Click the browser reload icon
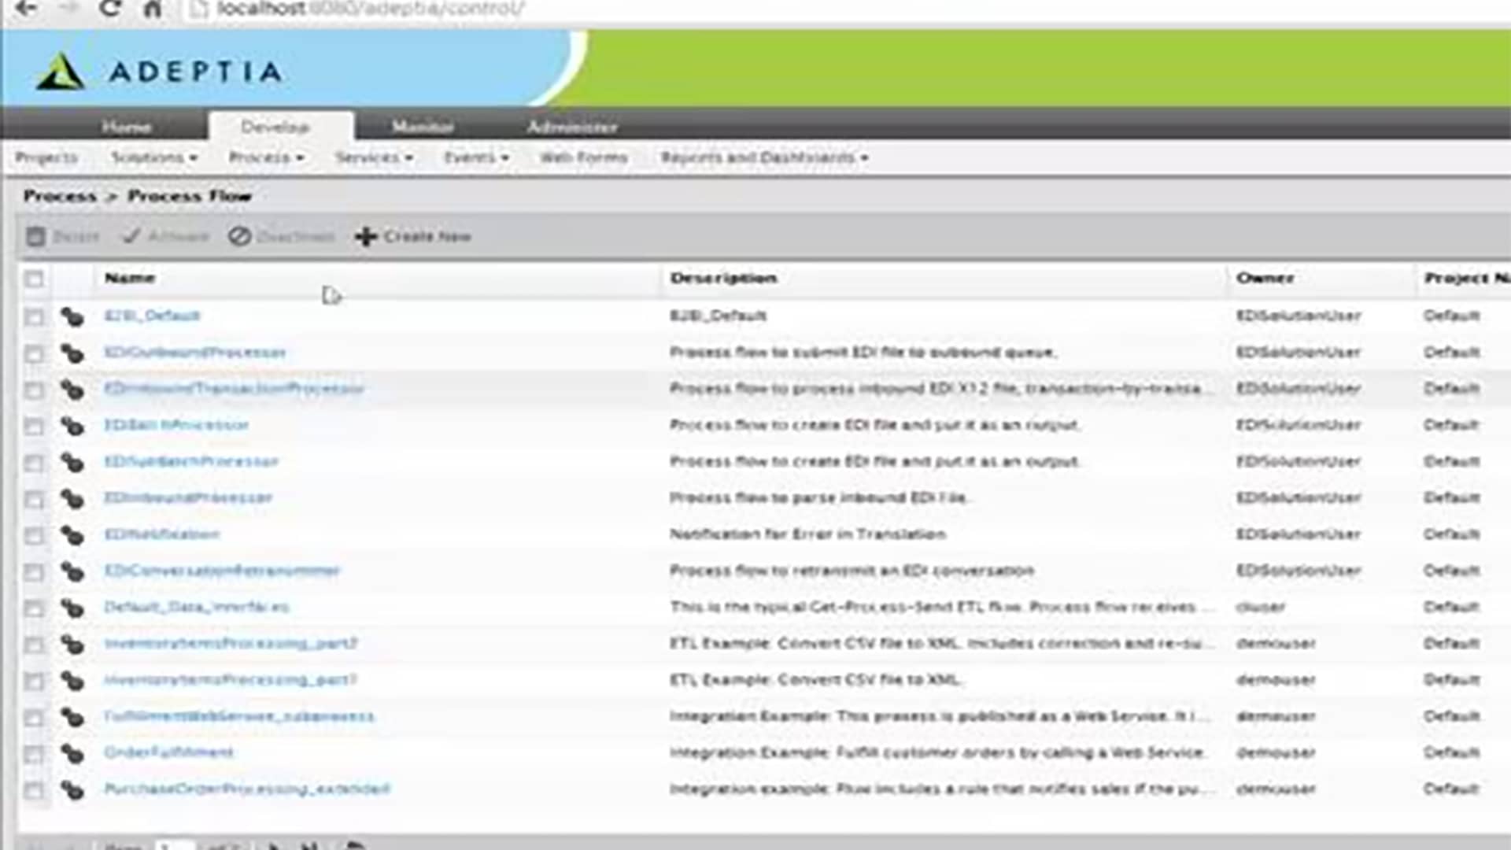 [110, 9]
